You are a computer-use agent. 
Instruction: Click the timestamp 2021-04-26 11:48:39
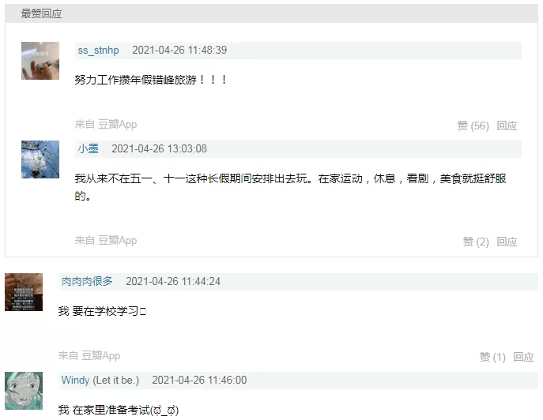(179, 51)
